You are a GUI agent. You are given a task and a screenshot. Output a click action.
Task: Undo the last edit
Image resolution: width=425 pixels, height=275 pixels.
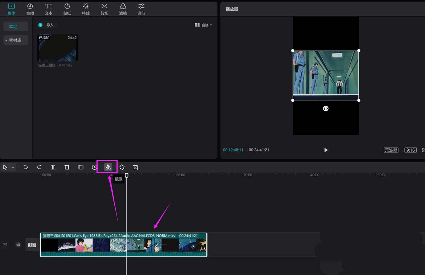25,167
